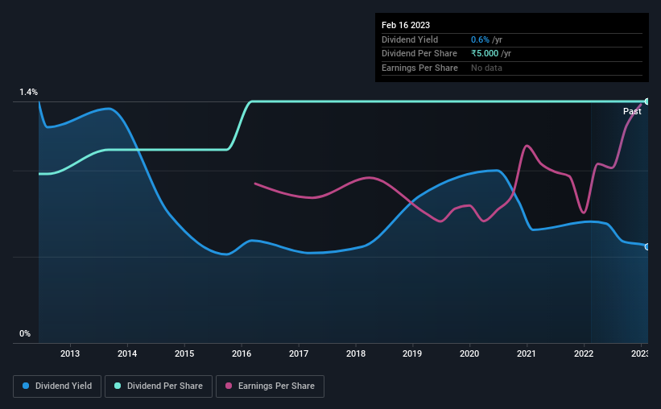The image size is (661, 409).
Task: Click the 0.6% dividend yield value
Action: (x=480, y=39)
